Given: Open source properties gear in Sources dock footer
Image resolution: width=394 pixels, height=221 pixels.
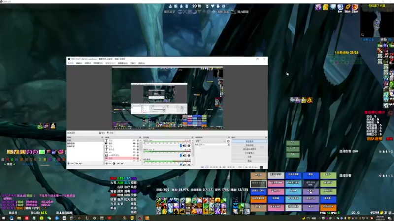Looking at the screenshot, I should (x=114, y=164).
